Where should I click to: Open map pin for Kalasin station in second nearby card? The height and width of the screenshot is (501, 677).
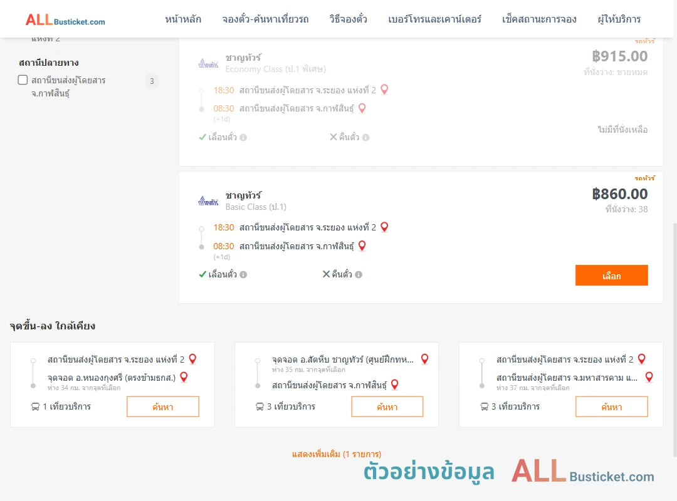[x=395, y=385]
